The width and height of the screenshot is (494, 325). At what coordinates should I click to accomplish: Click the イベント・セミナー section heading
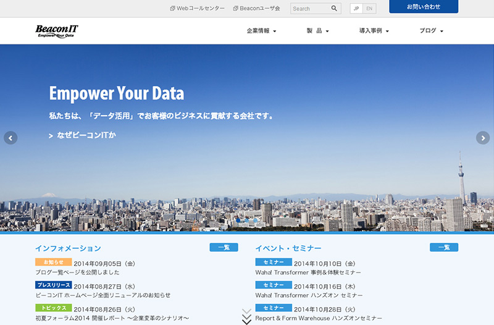[288, 248]
